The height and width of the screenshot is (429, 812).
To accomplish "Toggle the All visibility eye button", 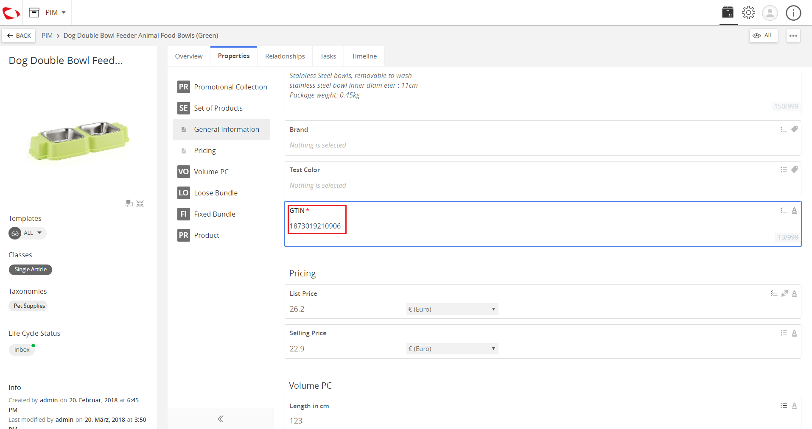I will 763,36.
